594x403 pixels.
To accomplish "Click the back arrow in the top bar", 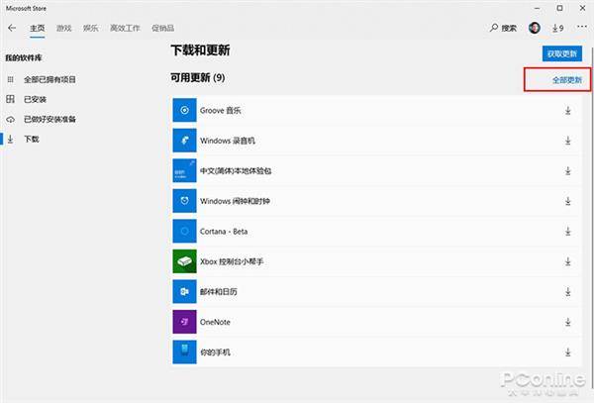I will click(x=11, y=29).
